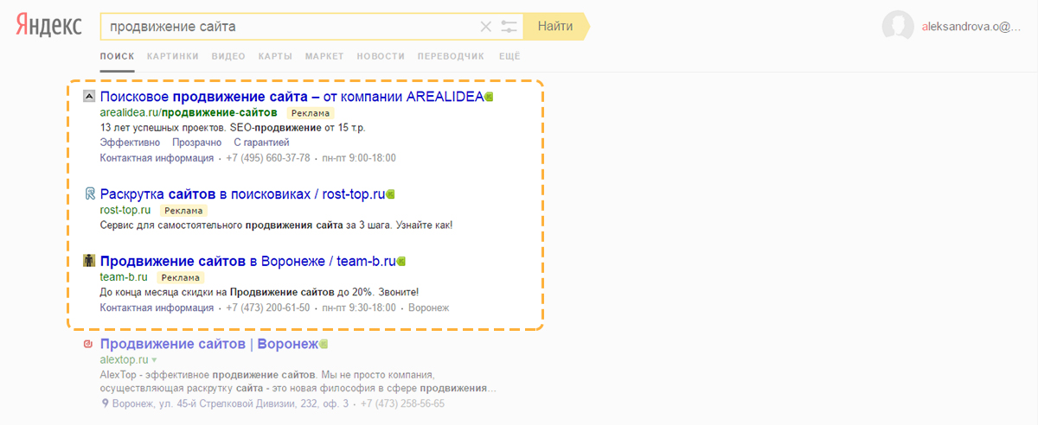
Task: Open Поисковое продвижение сайта AREALIDEA result
Action: [x=292, y=97]
